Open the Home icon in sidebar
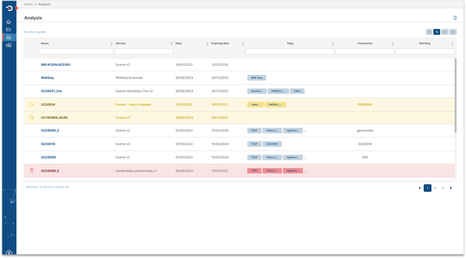Image resolution: width=466 pixels, height=258 pixels. pyautogui.click(x=9, y=22)
